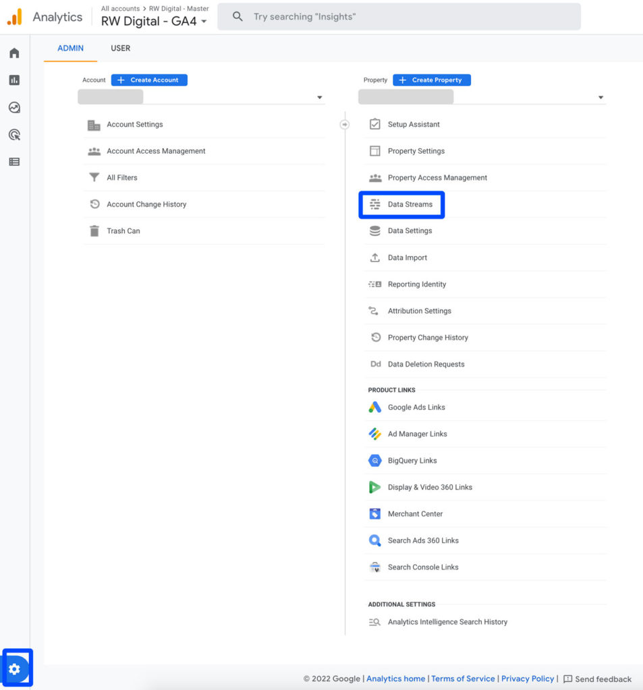Screen dimensions: 643x690
Task: Click the BigQuery hexagon icon
Action: [x=374, y=460]
